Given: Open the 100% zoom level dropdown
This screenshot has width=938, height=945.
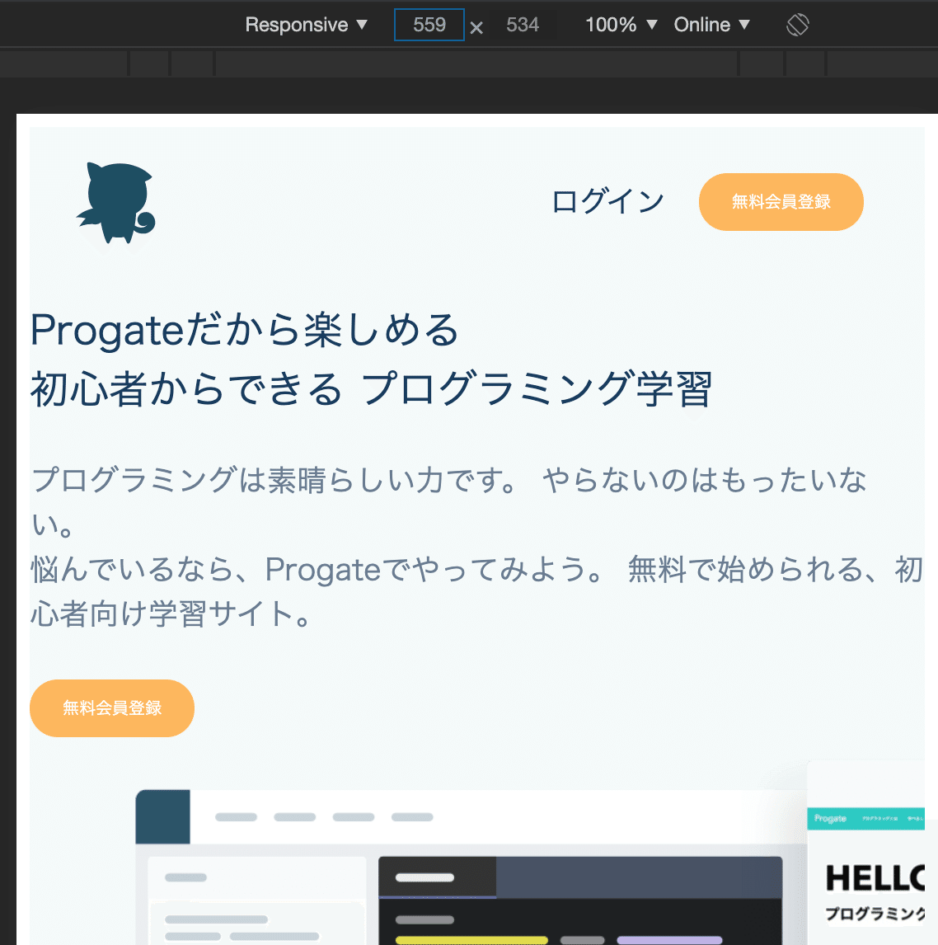Looking at the screenshot, I should point(621,25).
